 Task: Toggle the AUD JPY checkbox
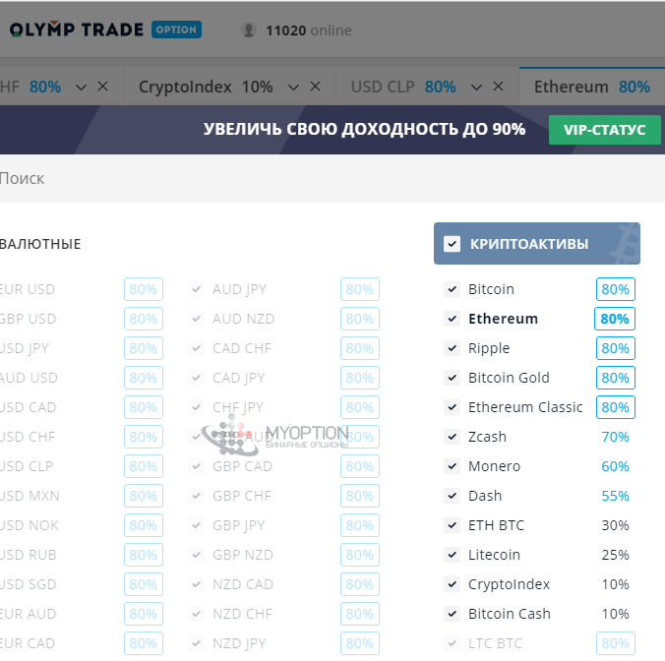click(x=197, y=289)
